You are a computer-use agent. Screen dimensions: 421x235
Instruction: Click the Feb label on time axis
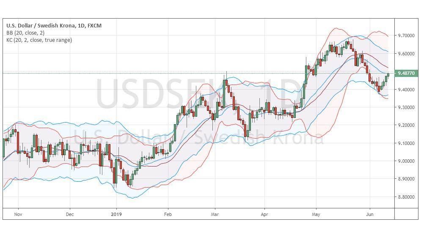click(168, 214)
